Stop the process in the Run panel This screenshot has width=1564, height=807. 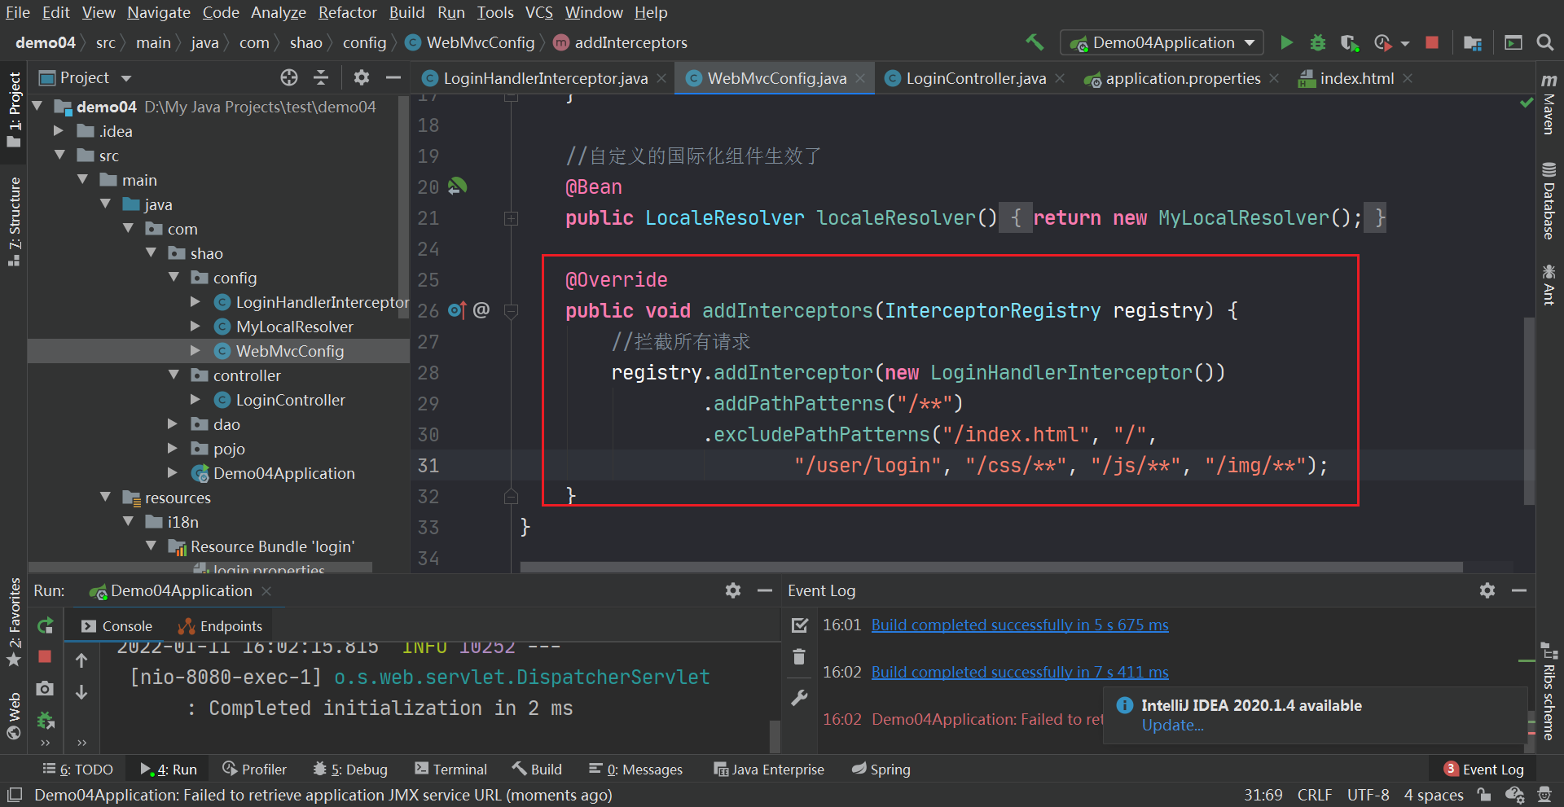(x=45, y=656)
